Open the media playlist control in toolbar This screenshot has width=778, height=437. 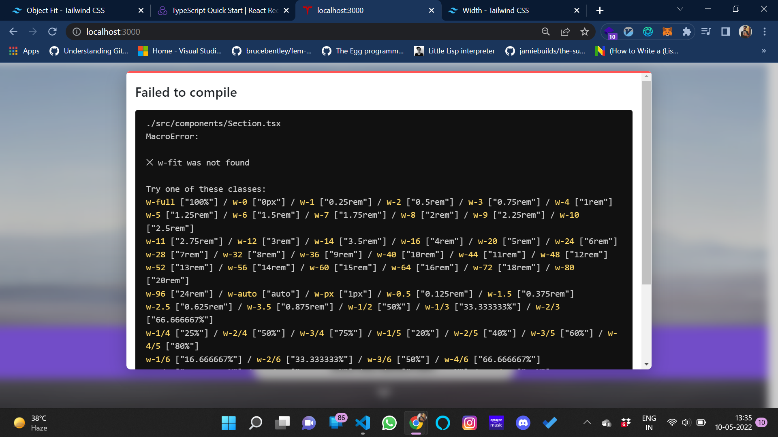click(706, 32)
